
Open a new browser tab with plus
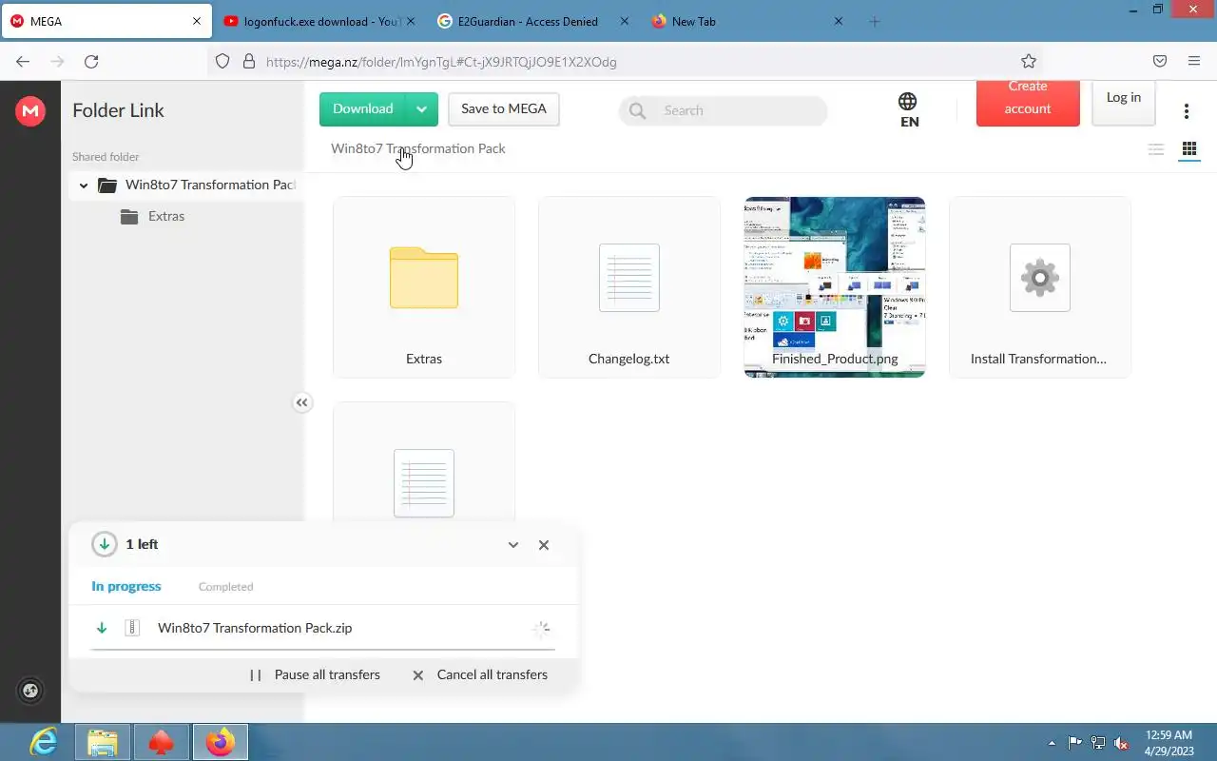click(875, 21)
